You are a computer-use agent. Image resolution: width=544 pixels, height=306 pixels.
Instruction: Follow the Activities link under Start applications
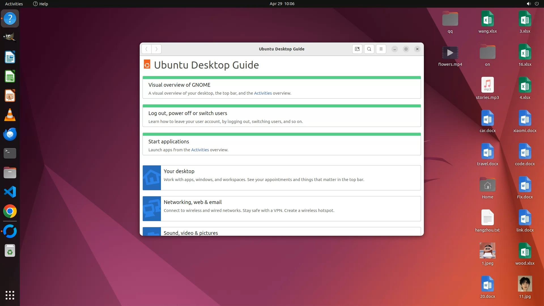200,150
